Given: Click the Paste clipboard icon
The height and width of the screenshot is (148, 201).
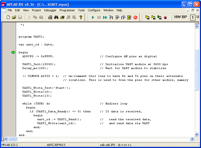Looking at the screenshot, I should [x=41, y=17].
